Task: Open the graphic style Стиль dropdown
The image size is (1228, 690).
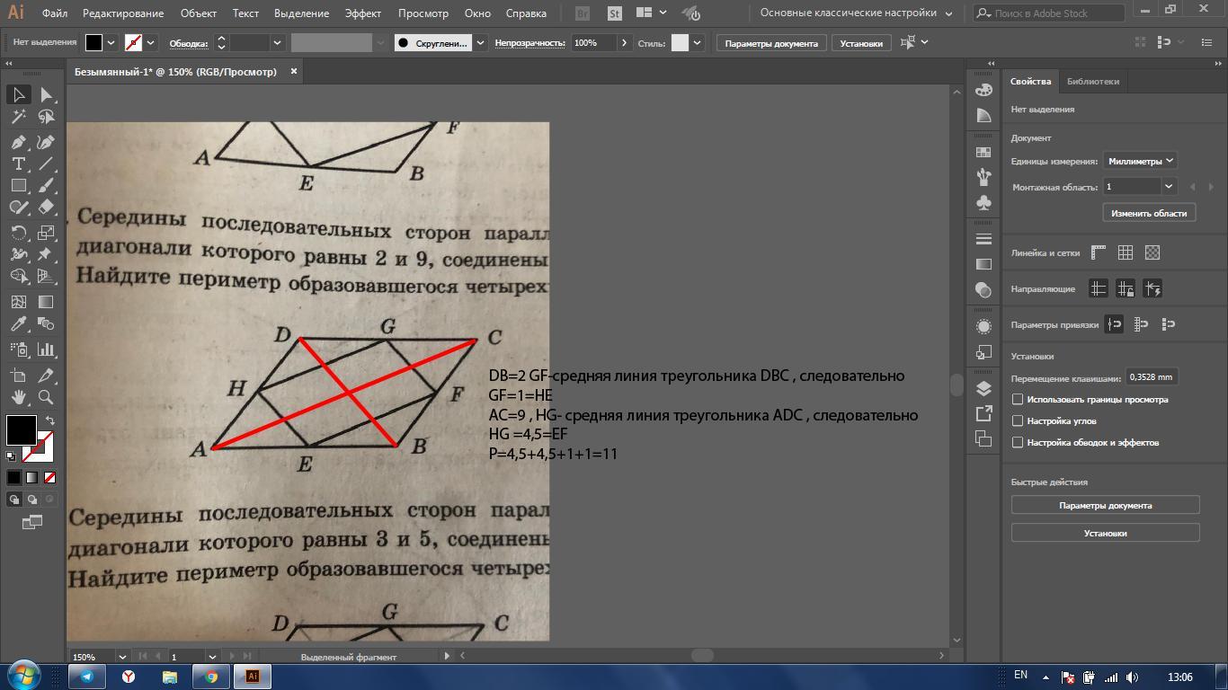Action: point(697,42)
